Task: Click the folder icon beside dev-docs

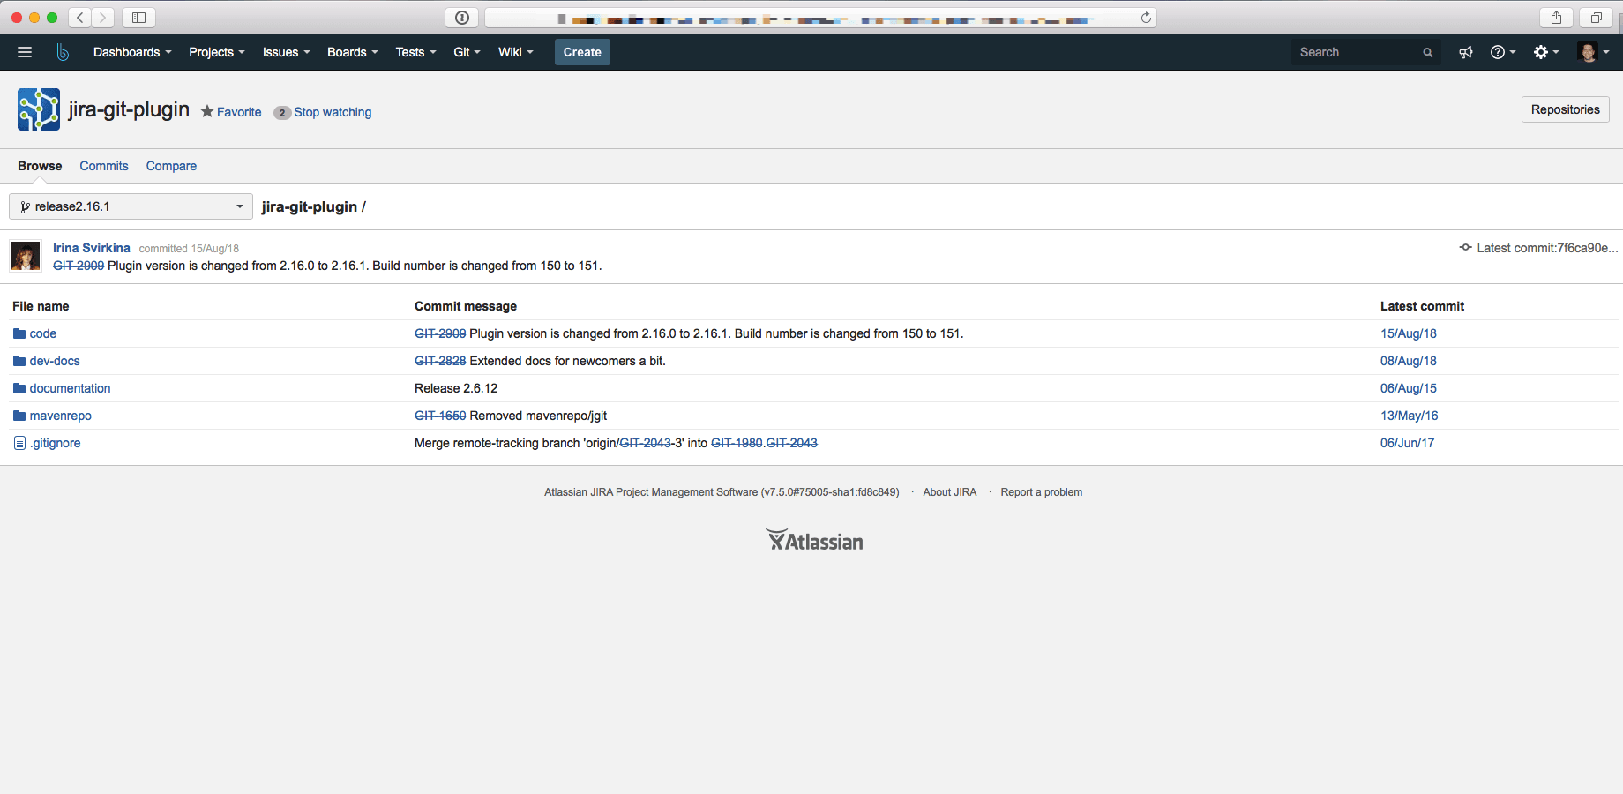Action: [19, 361]
